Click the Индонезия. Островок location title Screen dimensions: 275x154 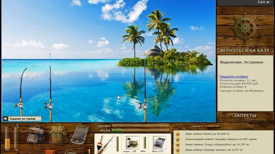coord(241,62)
